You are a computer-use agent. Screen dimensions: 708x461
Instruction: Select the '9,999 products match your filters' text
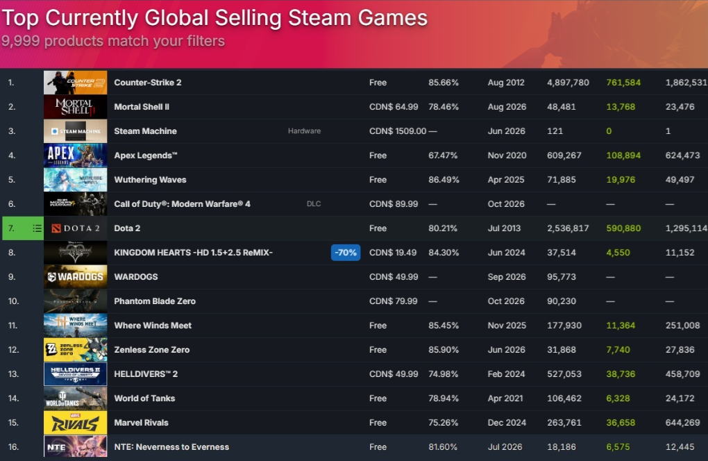tap(113, 41)
